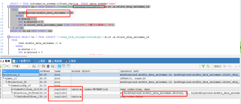Viewport: 241px width, 104px height.
Task: Check the row checkbox for Selection_26
Action: click(x=1, y=93)
